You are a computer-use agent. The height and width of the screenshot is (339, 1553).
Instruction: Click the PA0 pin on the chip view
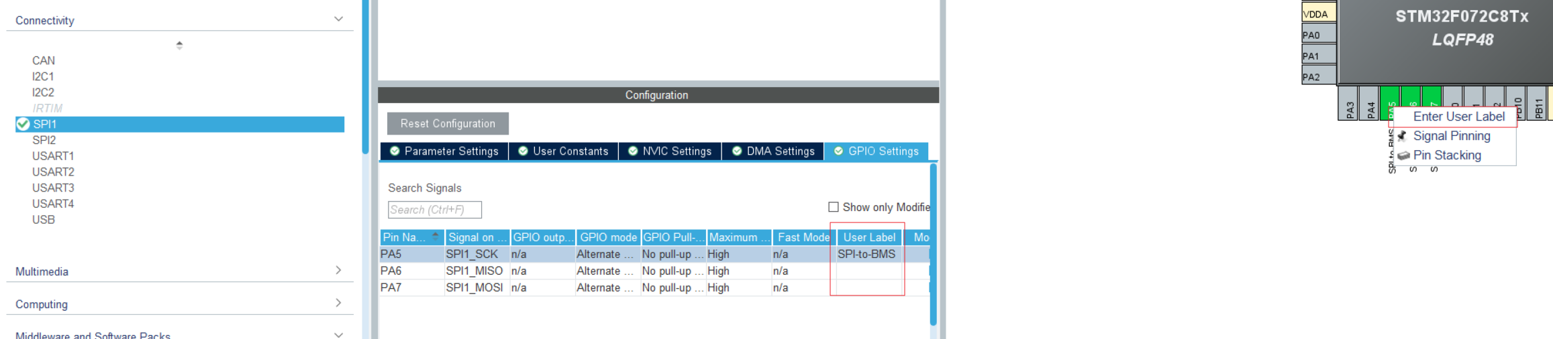(1319, 35)
